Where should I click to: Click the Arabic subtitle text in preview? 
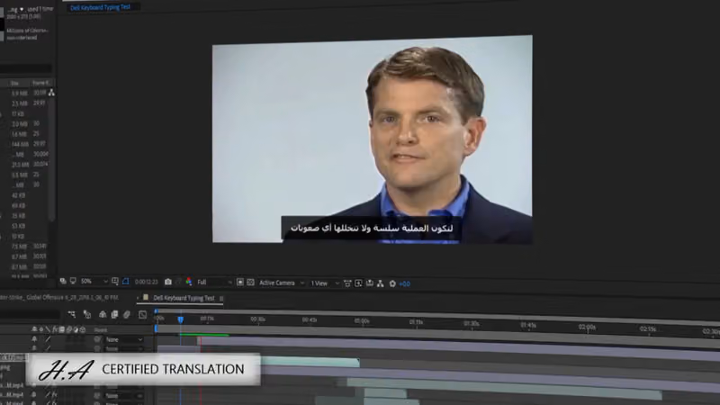[372, 229]
